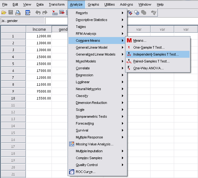
Task: Click the Income cell showing 95000.00
Action: (x=39, y=91)
